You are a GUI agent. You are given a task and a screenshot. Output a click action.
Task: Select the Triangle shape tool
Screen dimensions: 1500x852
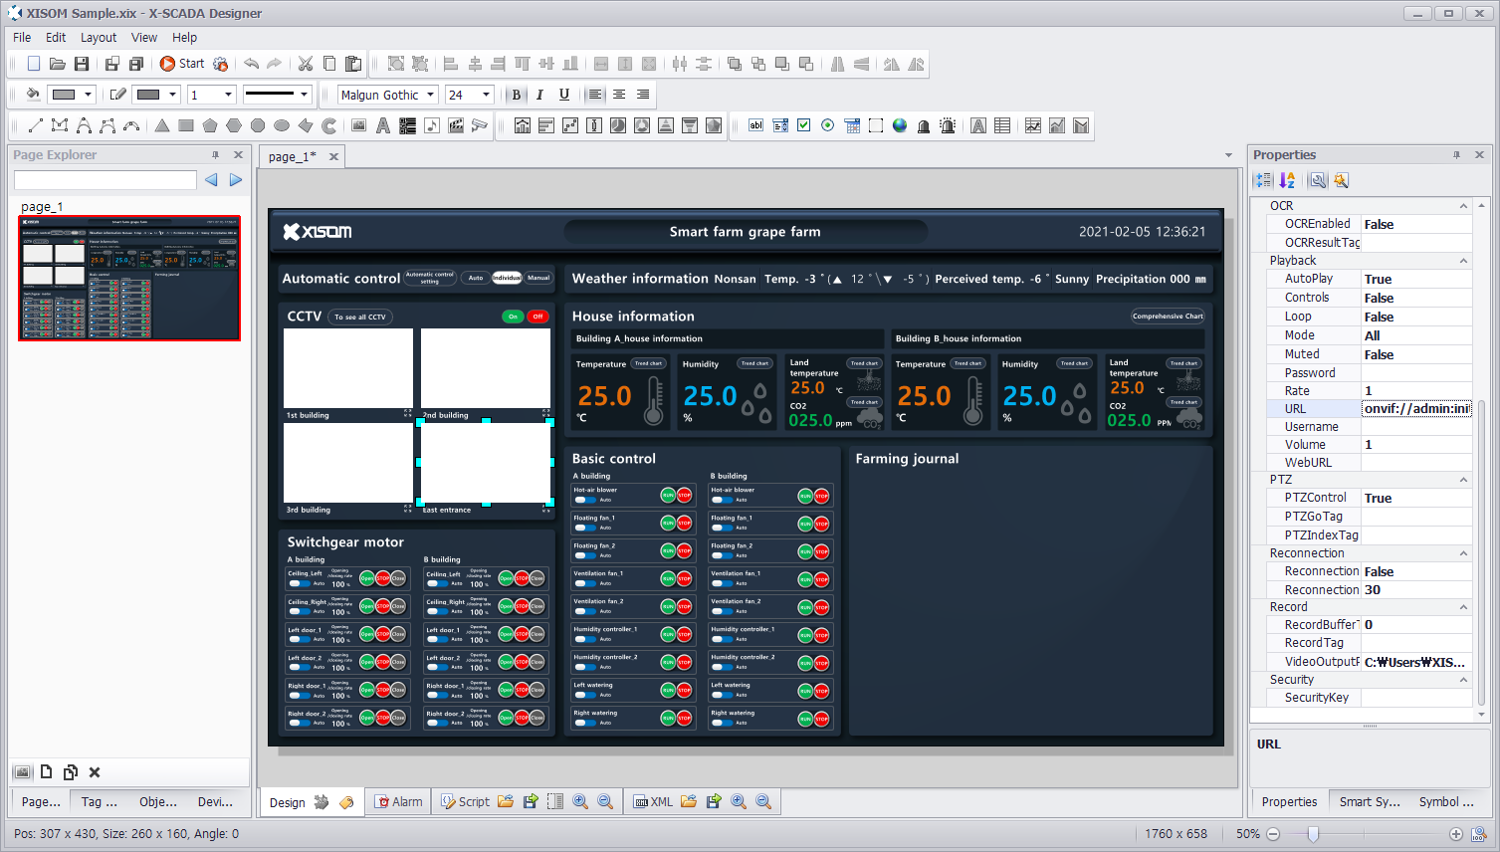click(x=162, y=125)
